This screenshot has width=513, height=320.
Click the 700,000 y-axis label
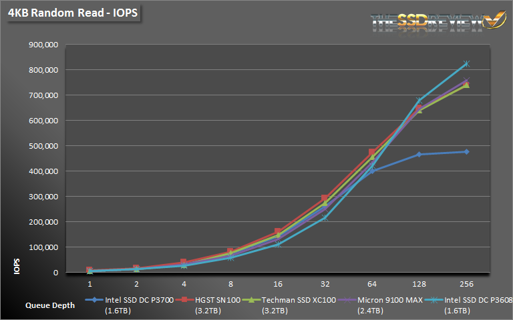[43, 95]
